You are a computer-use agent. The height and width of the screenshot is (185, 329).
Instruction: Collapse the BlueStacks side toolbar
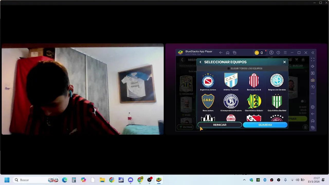[x=313, y=53]
